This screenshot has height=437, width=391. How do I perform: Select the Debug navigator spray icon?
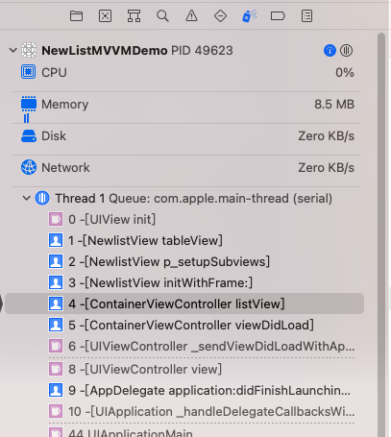[249, 15]
